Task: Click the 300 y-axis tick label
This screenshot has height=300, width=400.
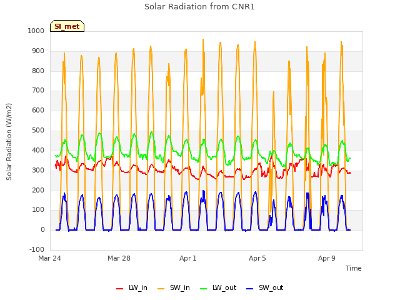Action: click(38, 170)
